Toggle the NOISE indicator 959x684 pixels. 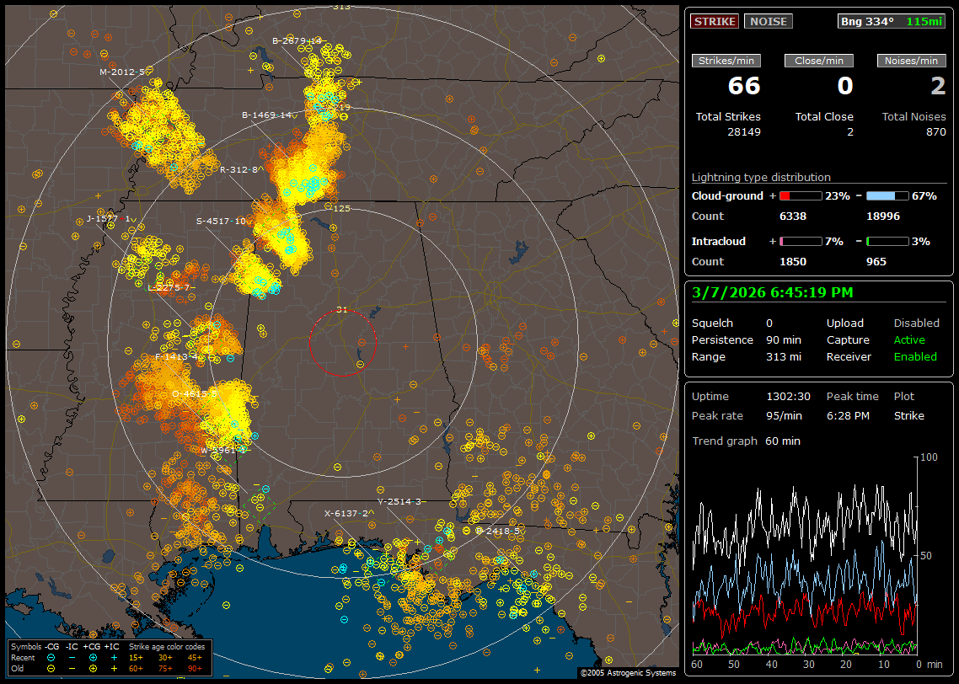coord(768,21)
